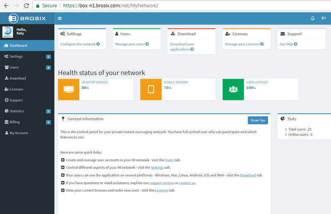
Task: Open My Account in the sidebar
Action: (27, 133)
